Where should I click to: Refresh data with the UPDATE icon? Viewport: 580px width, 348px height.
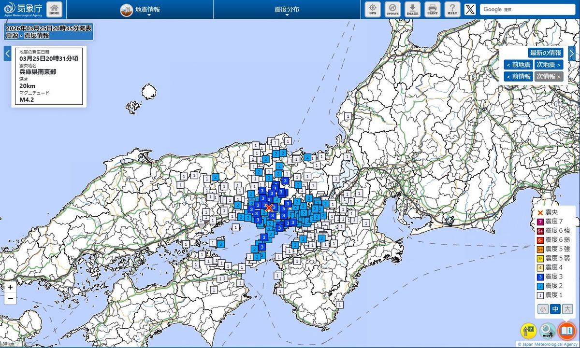point(392,9)
